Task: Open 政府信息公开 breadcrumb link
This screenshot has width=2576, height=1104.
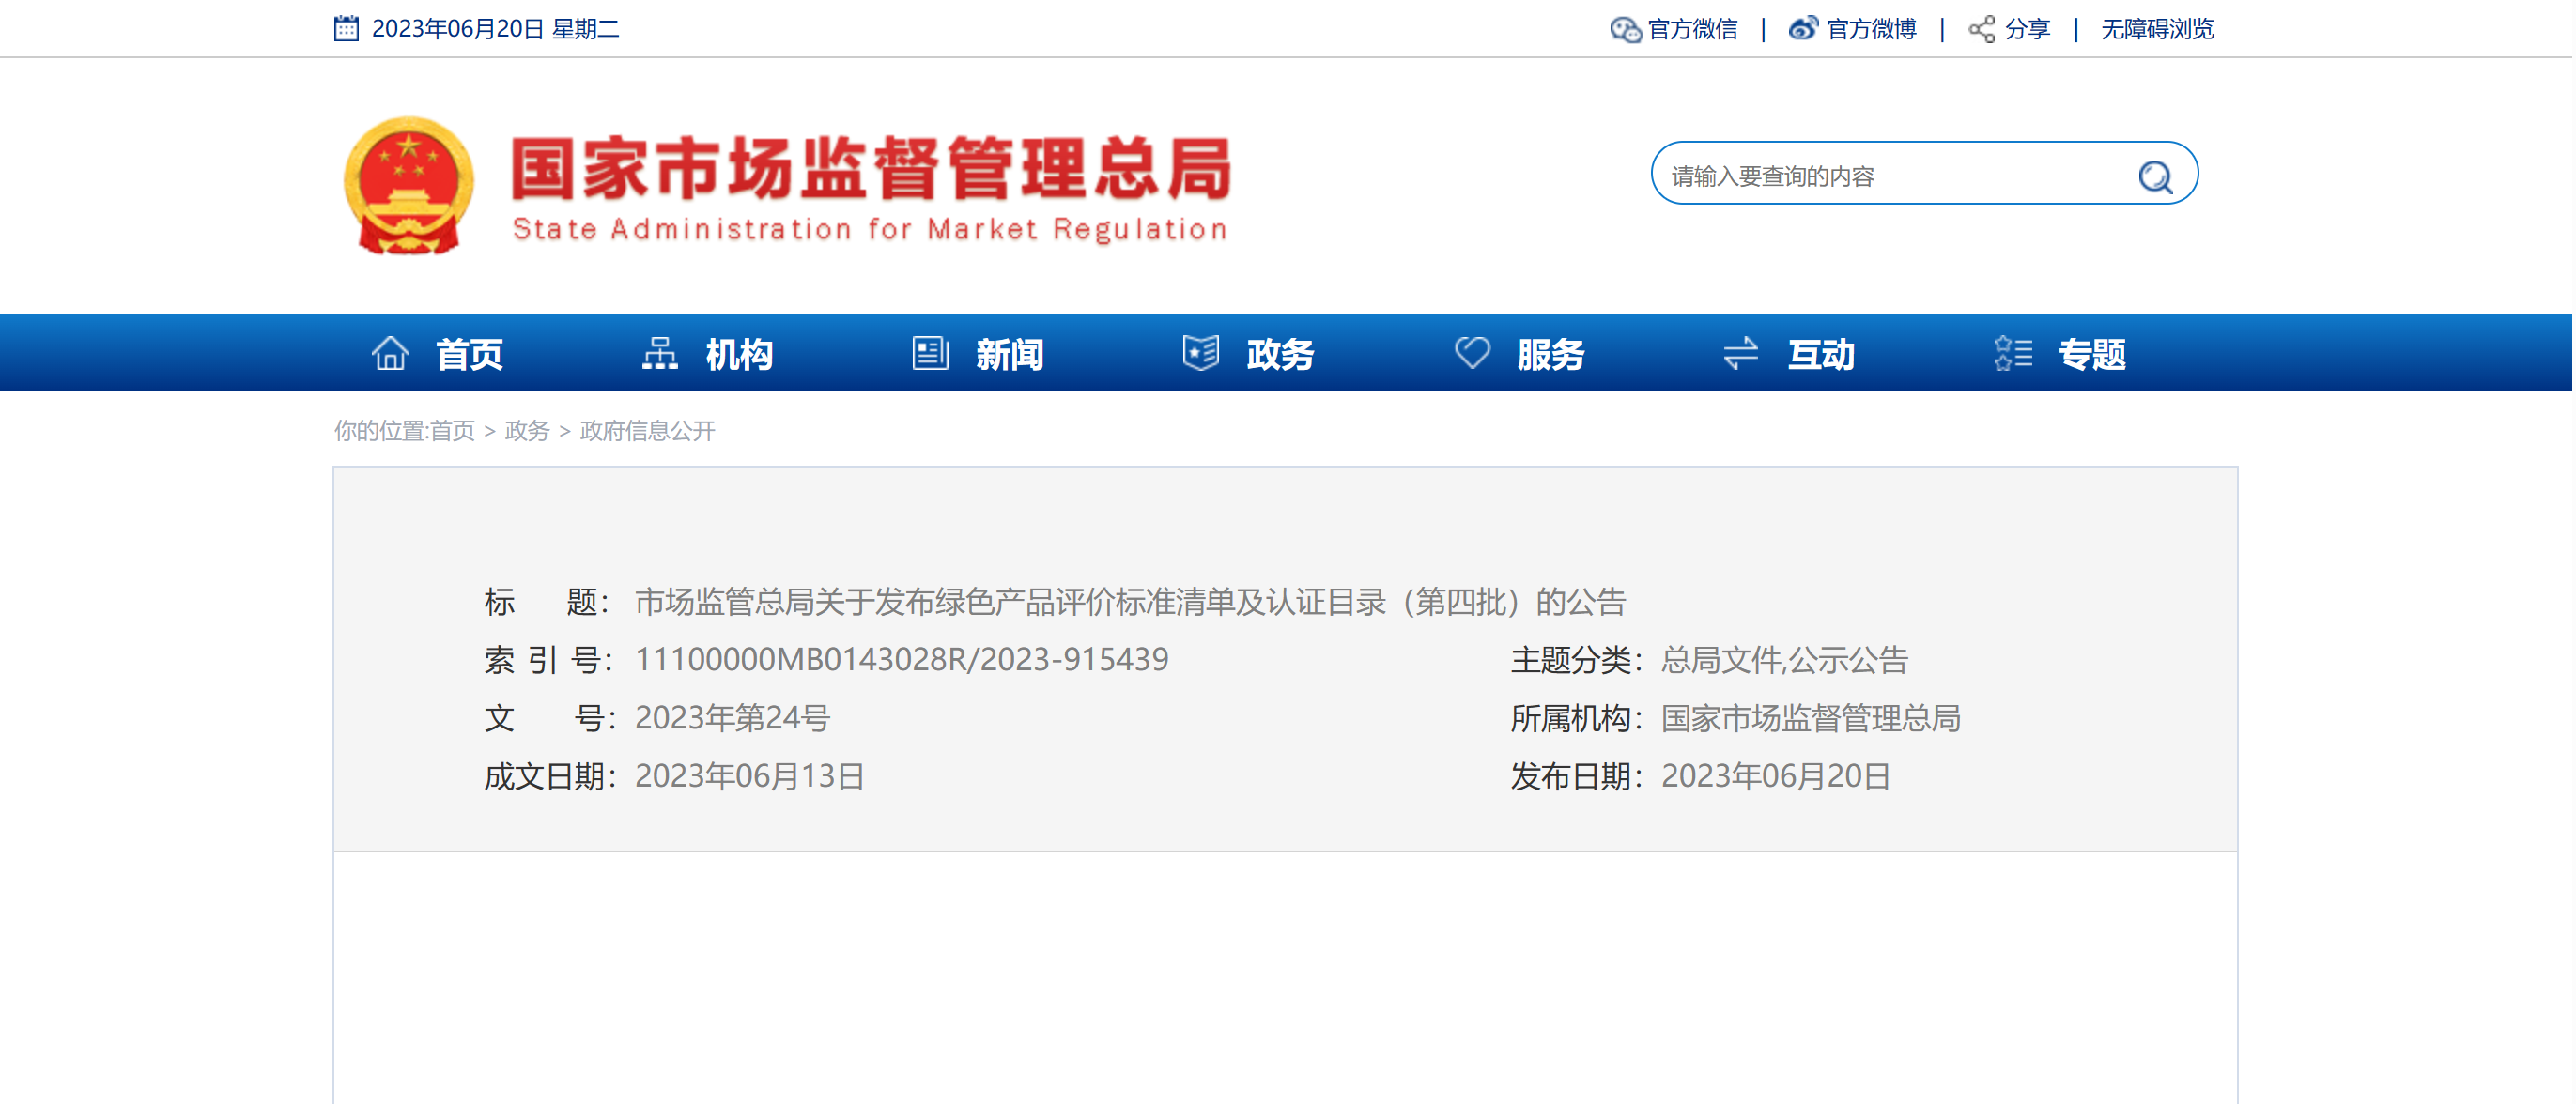Action: 647,431
